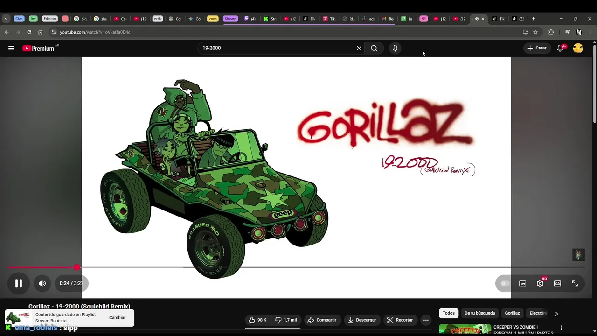Screen dimensions: 597x336
Task: Expand the pink FG tab group
Action: point(423,19)
